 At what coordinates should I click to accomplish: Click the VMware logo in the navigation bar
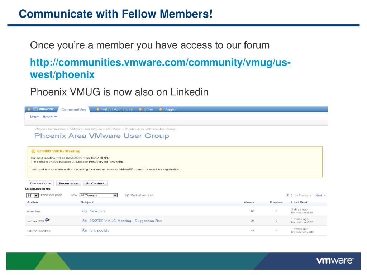pyautogui.click(x=43, y=109)
